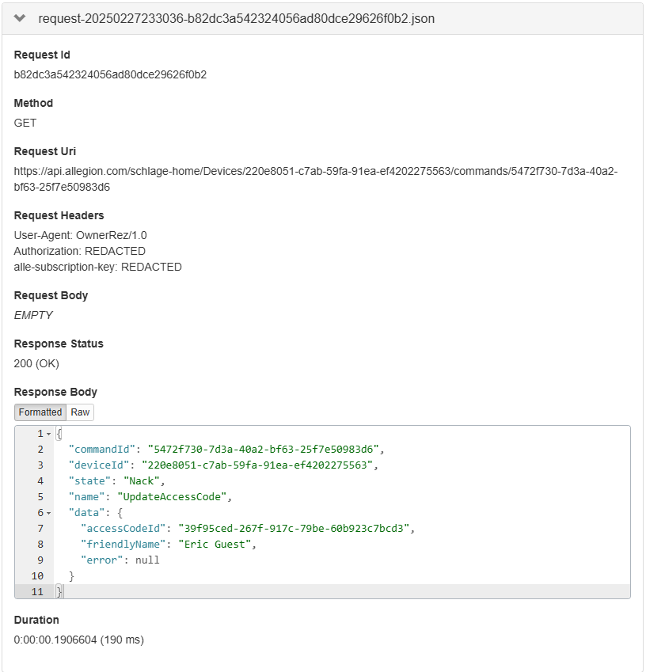Screen dimensions: 646x672
Task: Fold the root JSON object on line 1
Action: 48,435
